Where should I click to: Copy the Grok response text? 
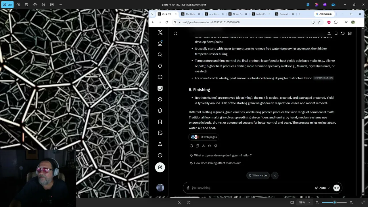click(197, 146)
